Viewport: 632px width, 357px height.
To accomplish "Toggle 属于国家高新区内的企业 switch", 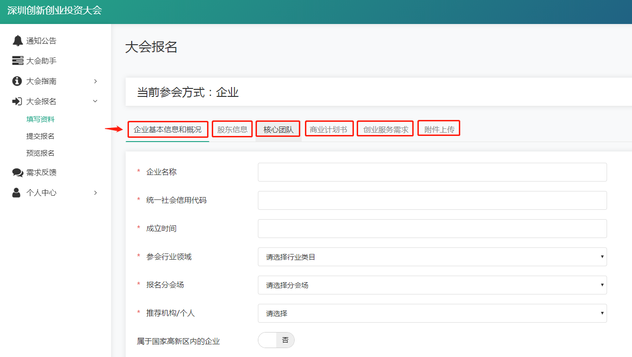I will pyautogui.click(x=276, y=340).
